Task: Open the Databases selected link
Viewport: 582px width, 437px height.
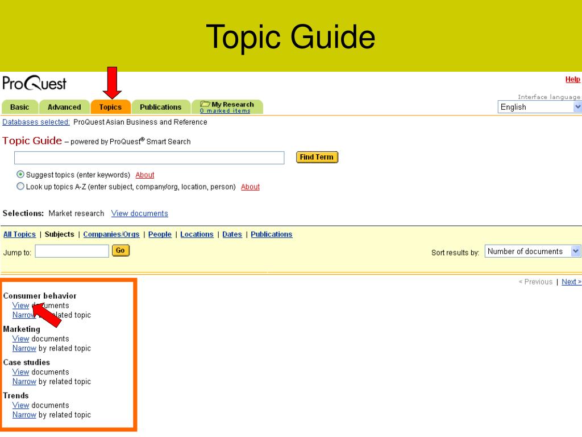Action: (x=36, y=122)
